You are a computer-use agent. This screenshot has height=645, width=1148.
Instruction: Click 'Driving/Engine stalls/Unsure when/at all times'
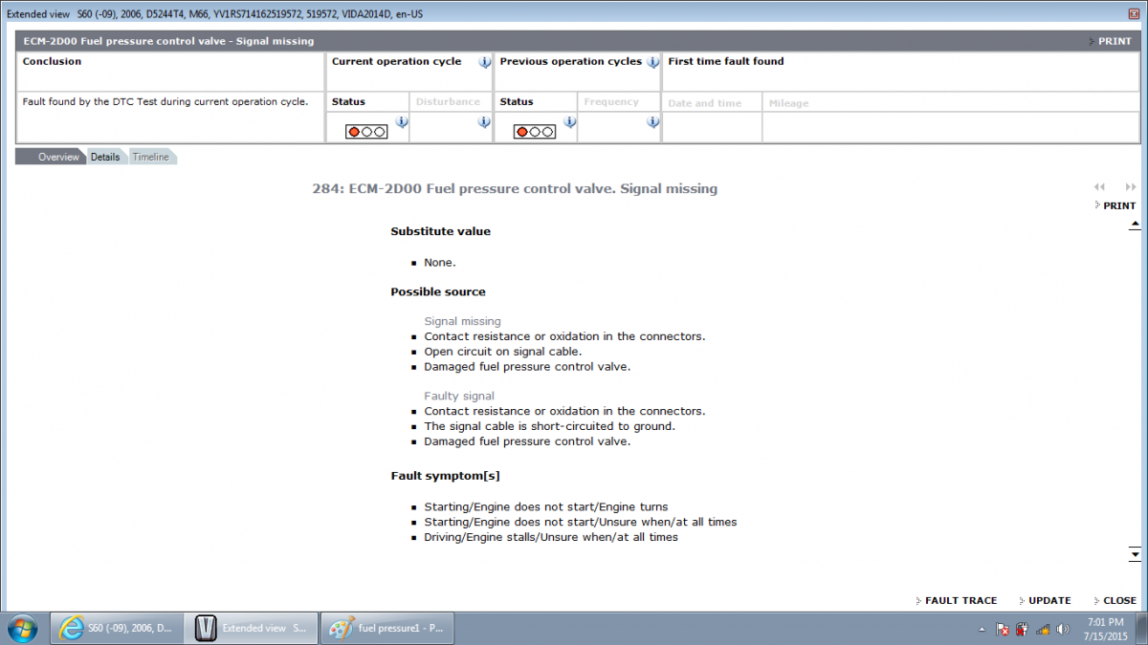pyautogui.click(x=551, y=537)
